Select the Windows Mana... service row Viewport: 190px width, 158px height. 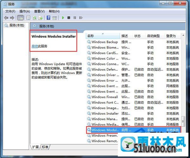click(x=133, y=119)
